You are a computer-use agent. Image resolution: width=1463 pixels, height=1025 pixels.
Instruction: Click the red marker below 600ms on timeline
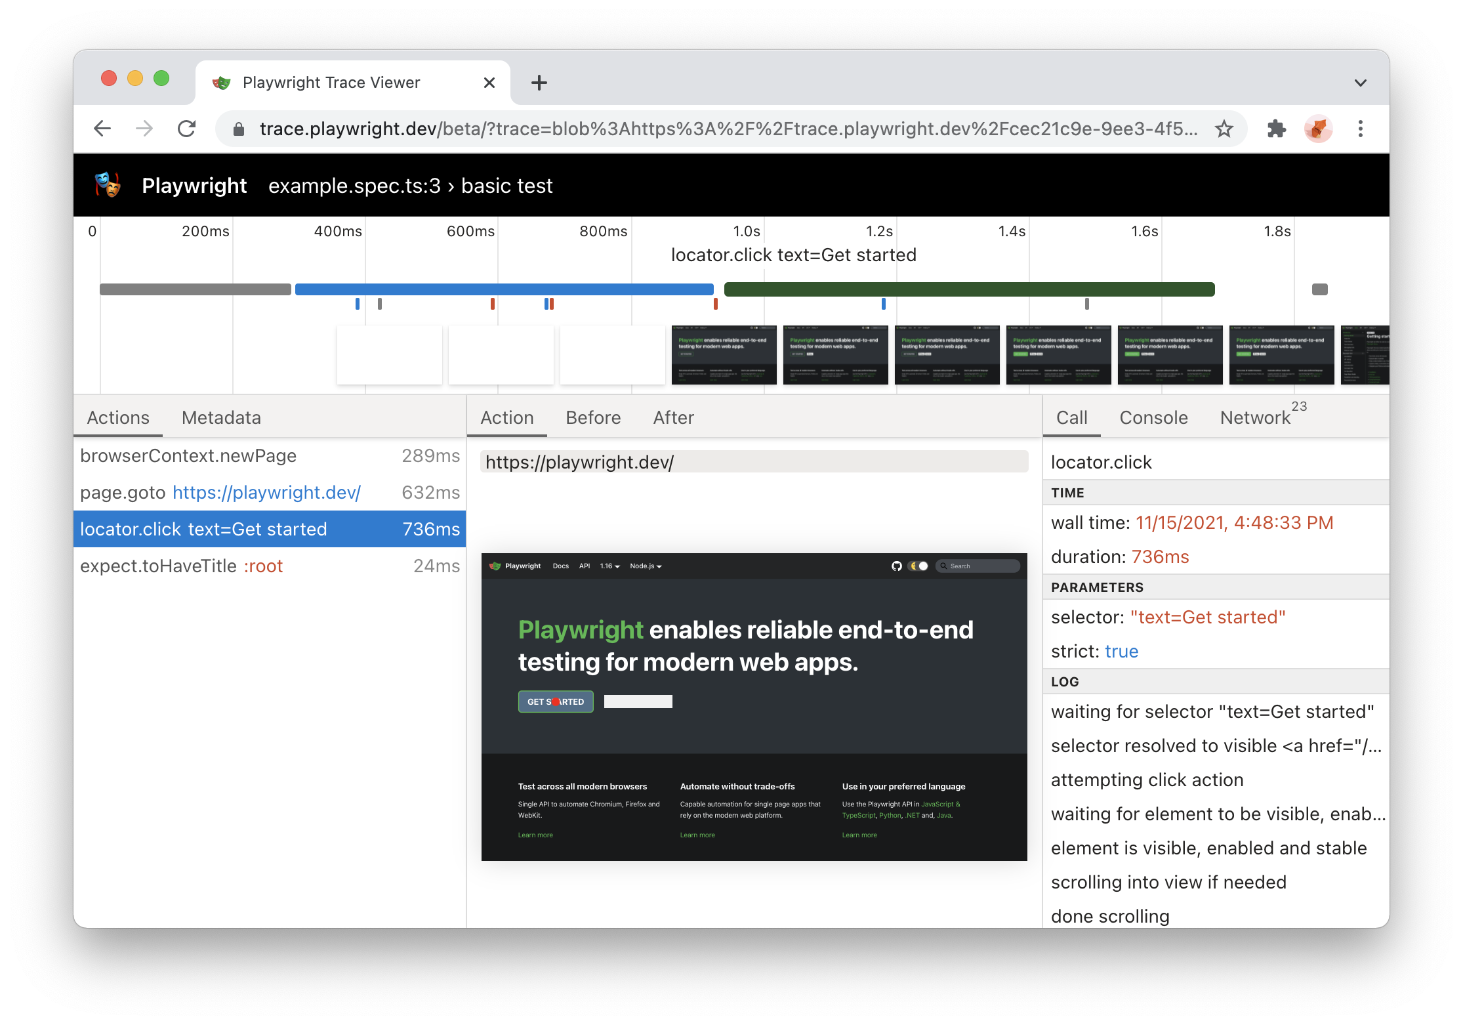click(493, 304)
